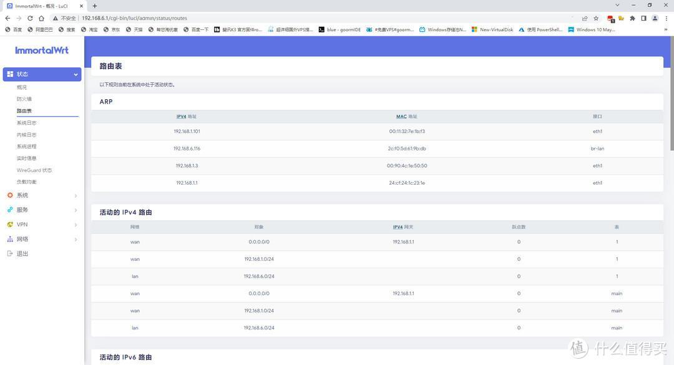Open the New-VirtualDisk bookmark
The width and height of the screenshot is (674, 365).
coord(492,30)
